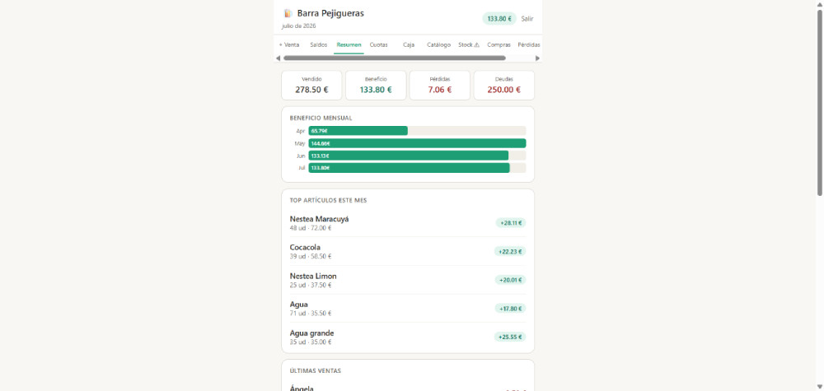Click the 133.80 € header balance badge

[499, 19]
